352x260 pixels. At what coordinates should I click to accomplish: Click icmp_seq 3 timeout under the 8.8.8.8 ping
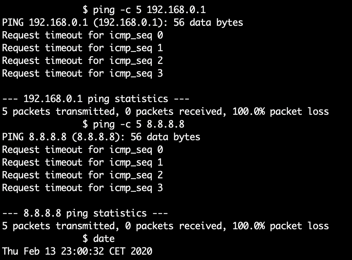pyautogui.click(x=82, y=188)
